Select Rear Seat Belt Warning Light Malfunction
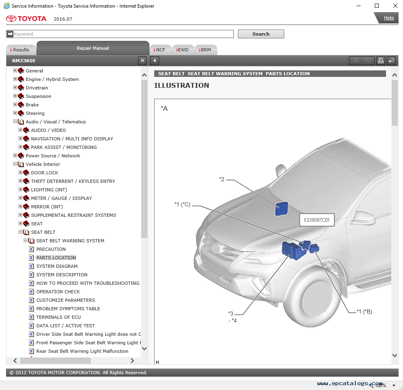The height and width of the screenshot is (390, 403). coord(82,351)
